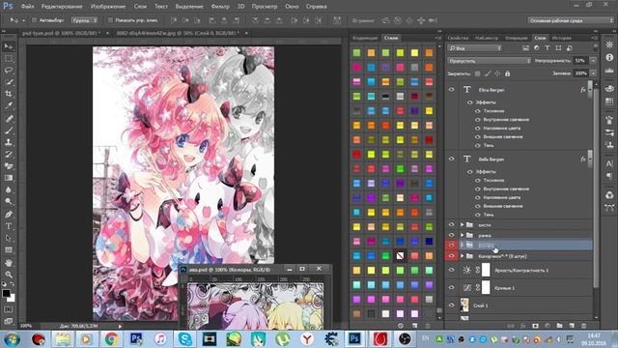
Task: Hide the Кривые 1 adjustment layer
Action: [452, 288]
